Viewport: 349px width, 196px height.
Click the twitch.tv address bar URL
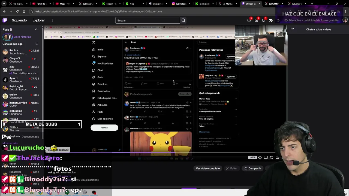pos(98,11)
